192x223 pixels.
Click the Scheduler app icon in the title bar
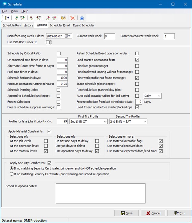(x=4, y=4)
